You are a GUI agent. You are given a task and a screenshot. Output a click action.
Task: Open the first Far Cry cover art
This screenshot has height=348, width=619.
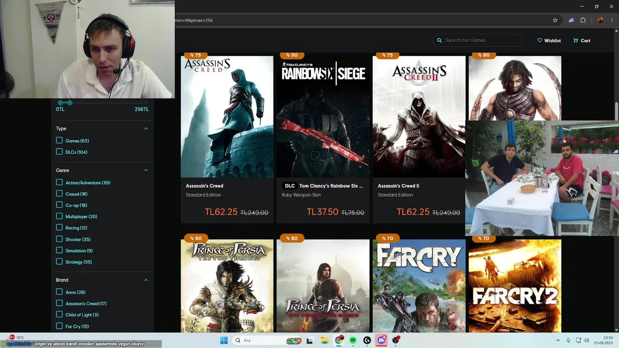[419, 286]
